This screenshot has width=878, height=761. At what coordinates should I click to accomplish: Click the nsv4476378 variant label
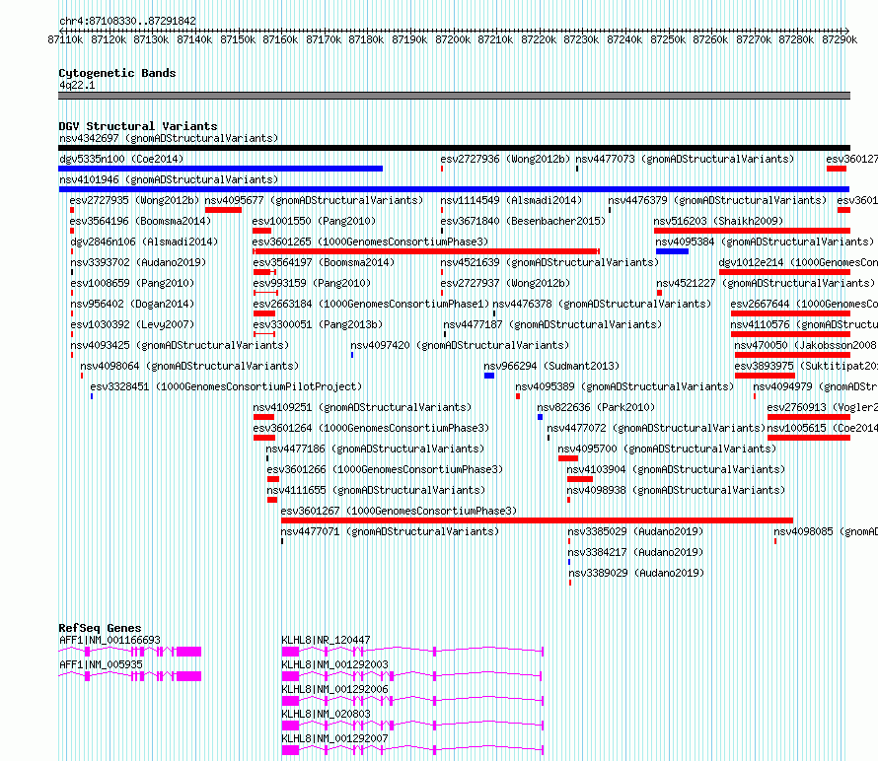pos(602,304)
